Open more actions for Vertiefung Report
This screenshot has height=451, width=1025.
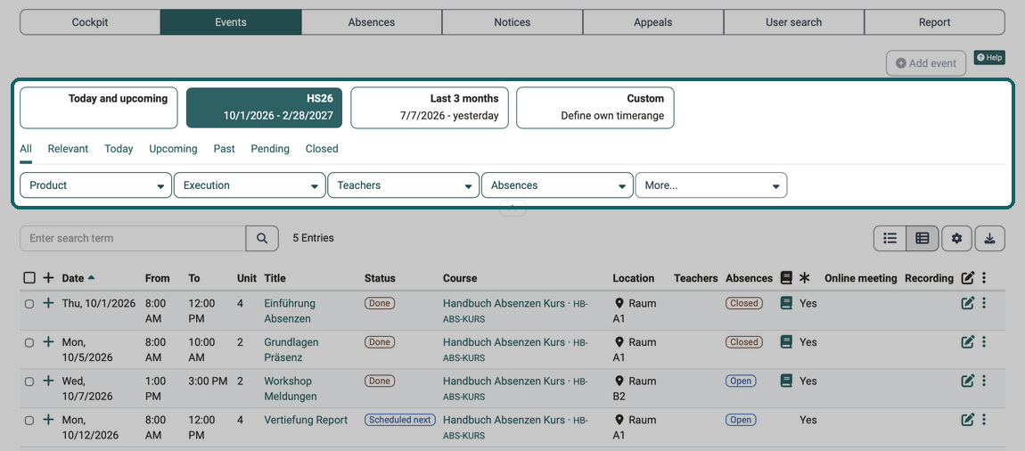click(x=984, y=420)
